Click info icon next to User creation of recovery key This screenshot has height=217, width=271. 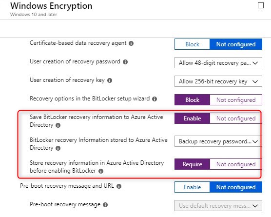(x=110, y=80)
